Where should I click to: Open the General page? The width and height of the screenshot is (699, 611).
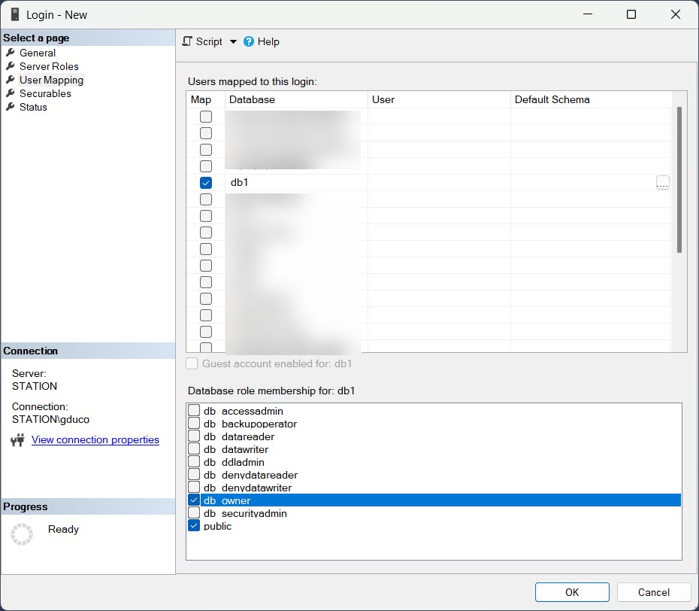(38, 53)
